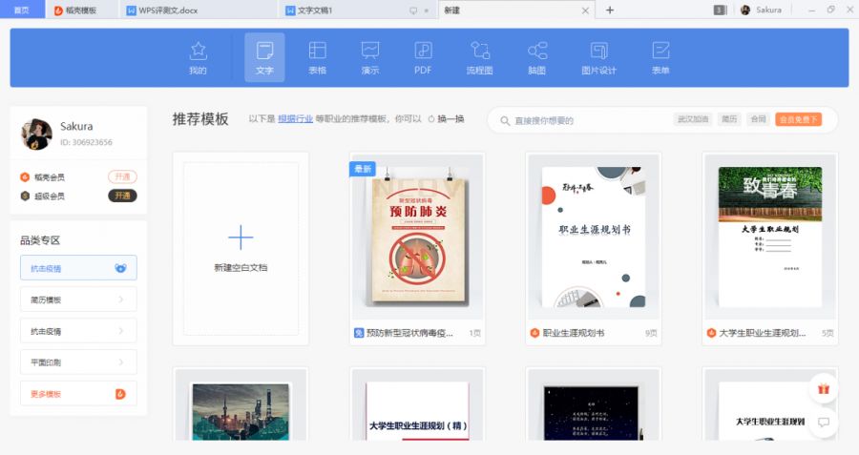Click the comment icon on 文字文稿1 tab
Viewport: 859px width, 455px height.
(x=413, y=10)
